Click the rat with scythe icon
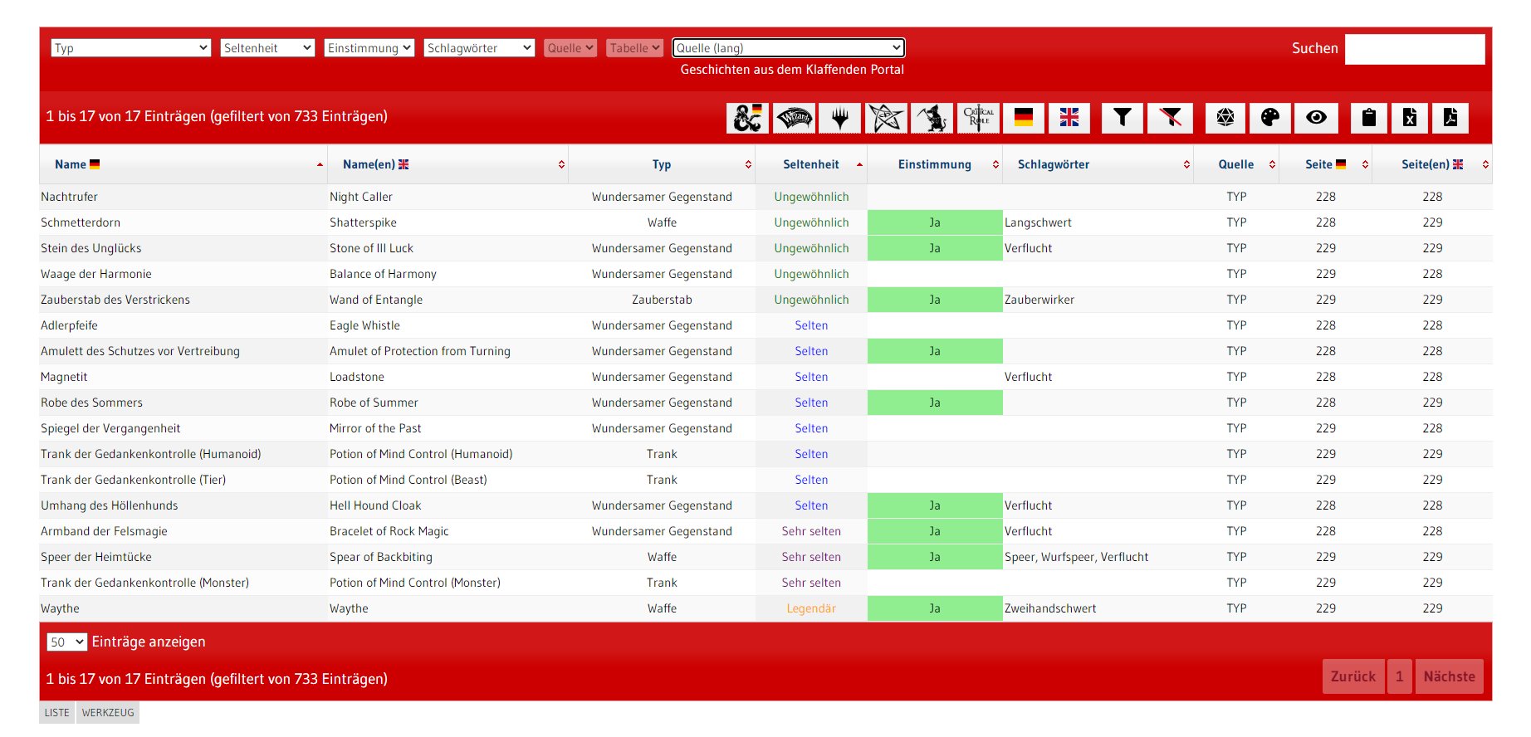Image resolution: width=1531 pixels, height=737 pixels. pyautogui.click(x=932, y=118)
